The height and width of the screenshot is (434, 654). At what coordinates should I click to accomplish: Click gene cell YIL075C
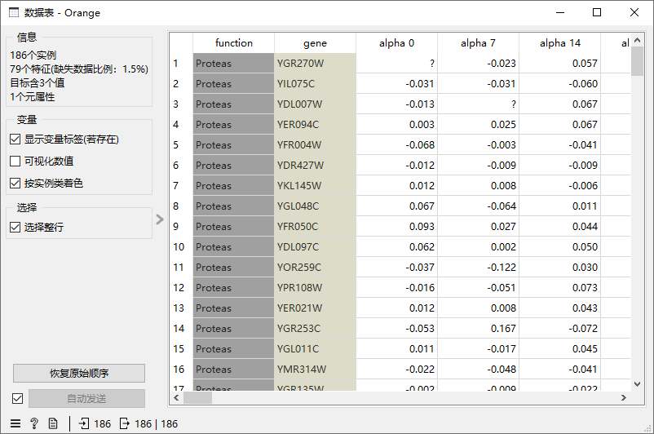tap(315, 84)
